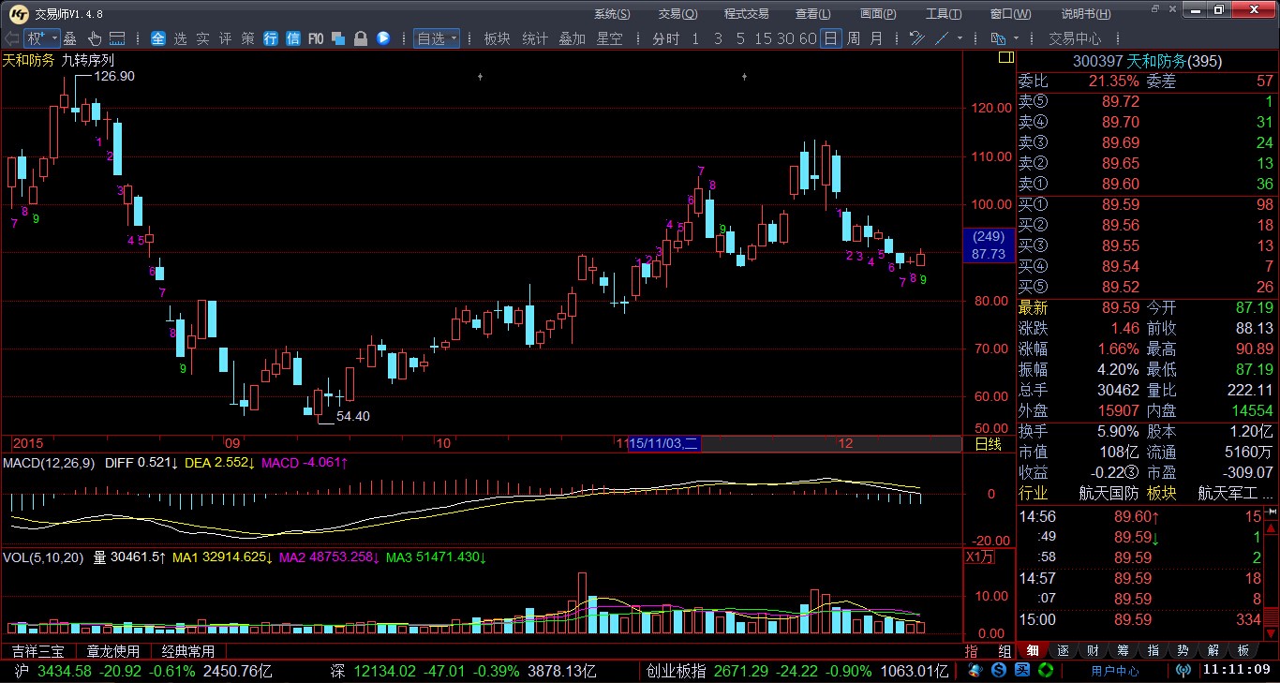The height and width of the screenshot is (683, 1280).
Task: Click the 交易中心 button
Action: coord(1075,38)
